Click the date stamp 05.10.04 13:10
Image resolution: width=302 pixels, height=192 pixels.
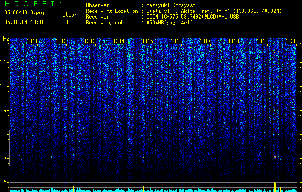pyautogui.click(x=24, y=22)
